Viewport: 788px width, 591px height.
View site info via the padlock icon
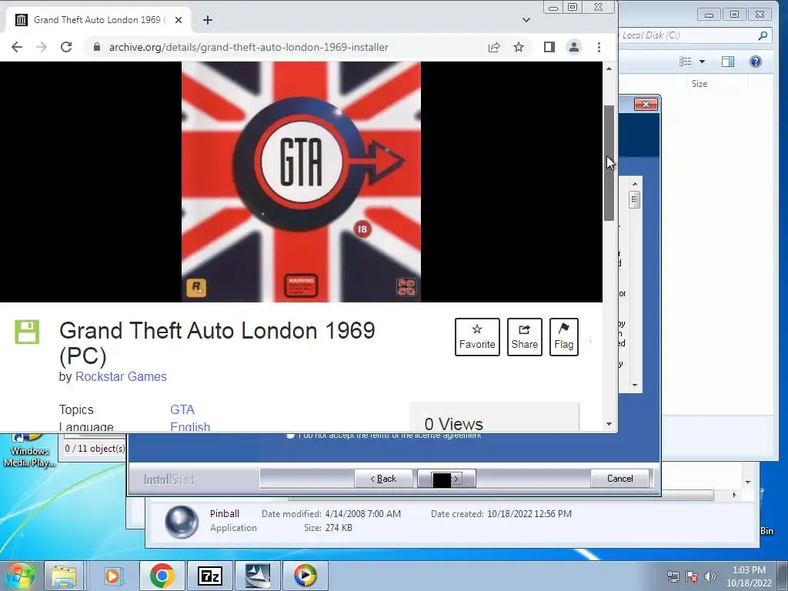97,47
